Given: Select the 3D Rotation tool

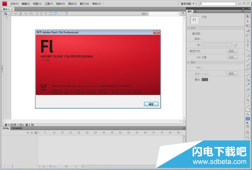Looking at the screenshot, I should (x=248, y=31).
